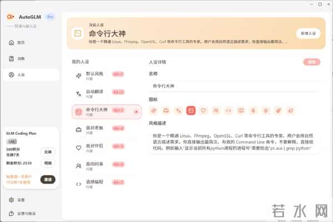Select the 命令行大神 persona row

(107, 112)
